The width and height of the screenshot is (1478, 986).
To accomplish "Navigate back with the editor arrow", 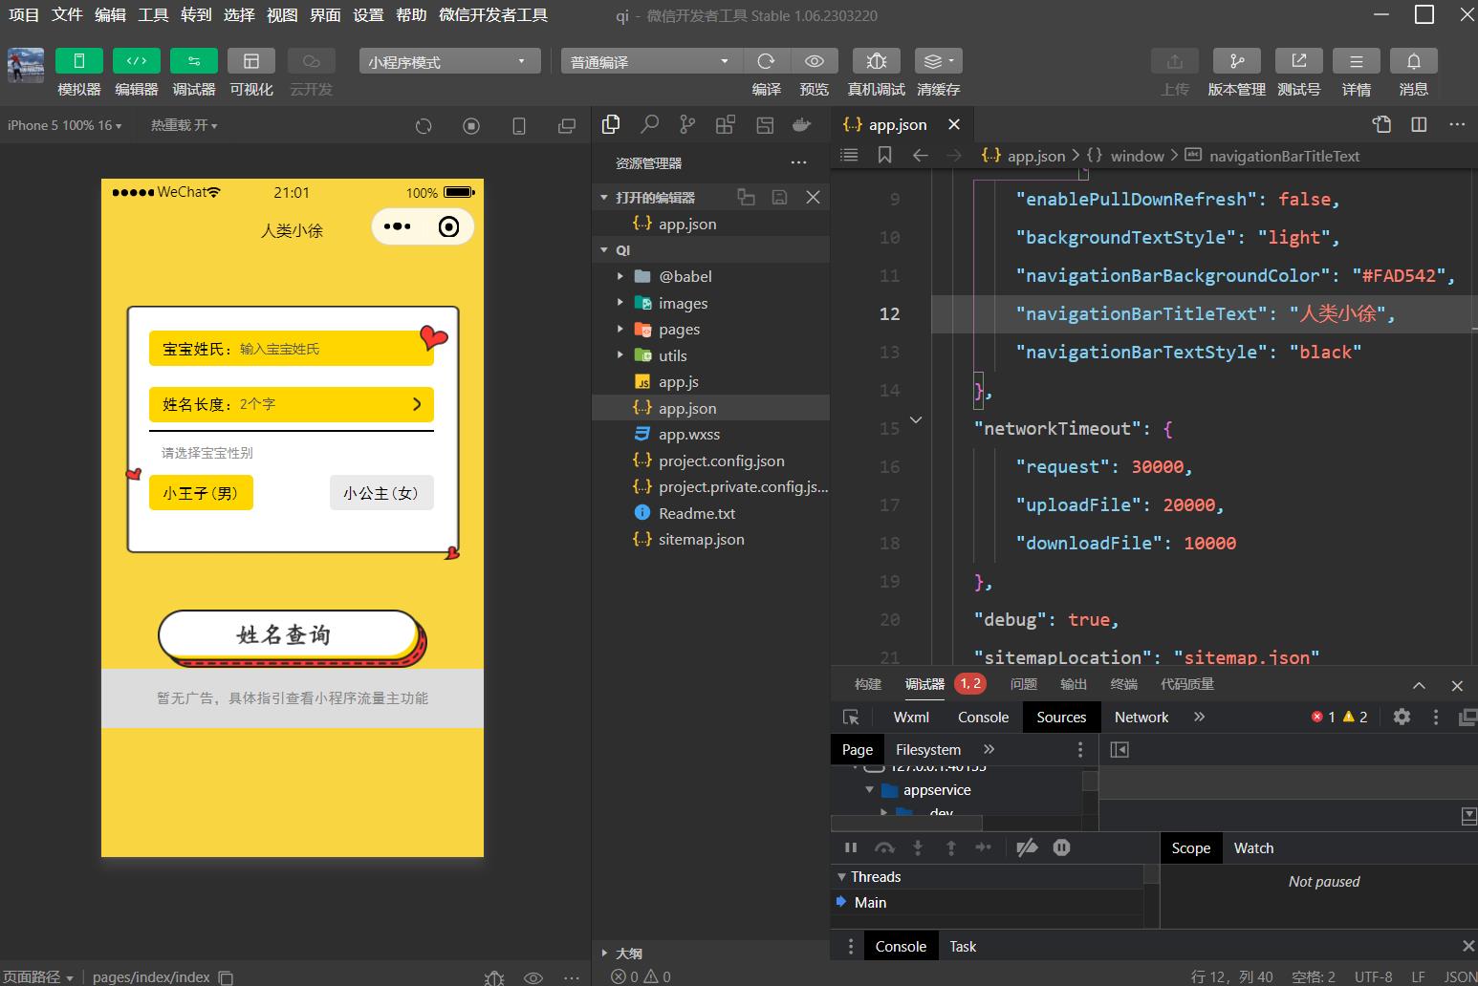I will click(x=920, y=155).
